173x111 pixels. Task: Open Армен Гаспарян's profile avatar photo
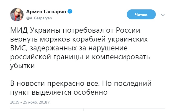[17, 15]
